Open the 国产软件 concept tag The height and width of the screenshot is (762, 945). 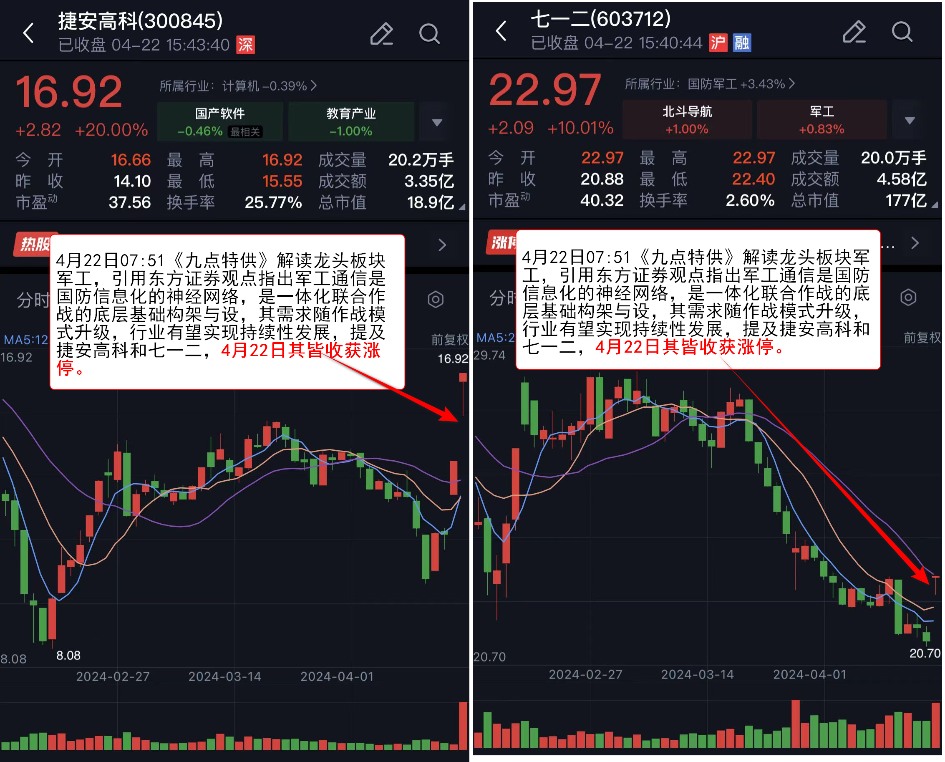[x=220, y=121]
